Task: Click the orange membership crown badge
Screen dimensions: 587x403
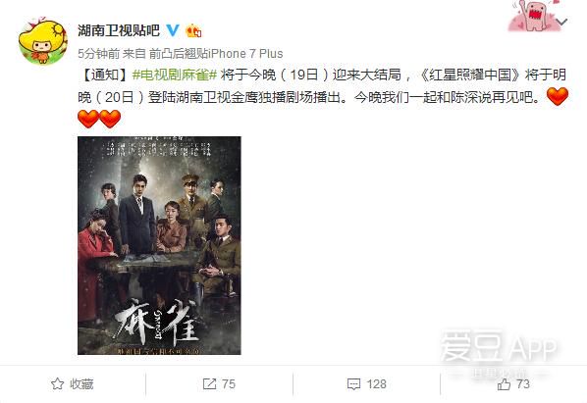Action: click(x=193, y=30)
